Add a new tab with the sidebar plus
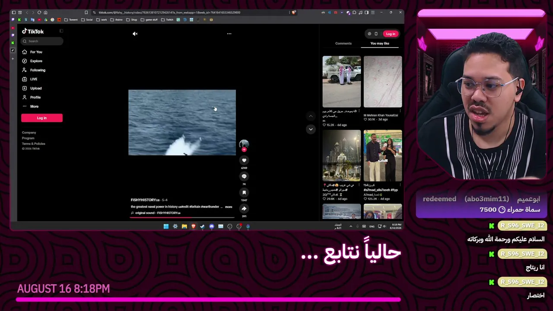Image resolution: width=553 pixels, height=311 pixels. pyautogui.click(x=13, y=58)
